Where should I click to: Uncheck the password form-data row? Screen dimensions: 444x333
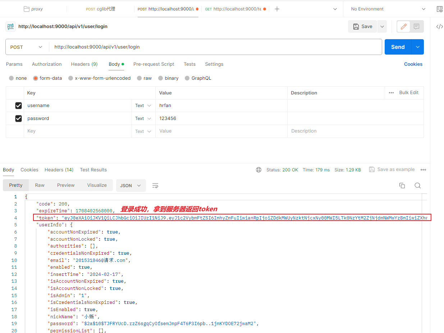click(x=18, y=118)
